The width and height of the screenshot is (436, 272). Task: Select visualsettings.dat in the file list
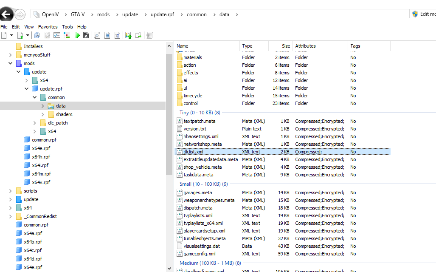point(202,246)
